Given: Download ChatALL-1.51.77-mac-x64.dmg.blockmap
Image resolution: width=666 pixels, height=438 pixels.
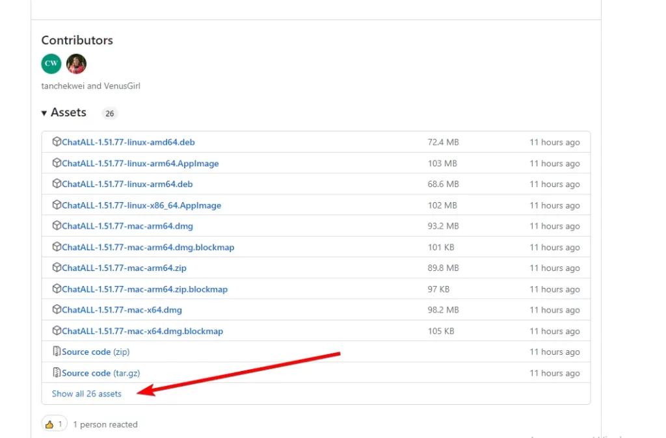Looking at the screenshot, I should pos(142,331).
